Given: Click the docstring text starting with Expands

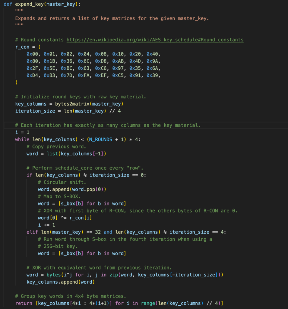Looking at the screenshot, I should pos(112,18).
